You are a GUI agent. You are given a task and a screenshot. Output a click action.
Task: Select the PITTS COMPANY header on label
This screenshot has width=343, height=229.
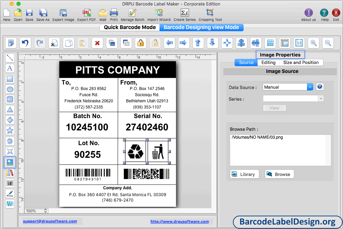118,70
